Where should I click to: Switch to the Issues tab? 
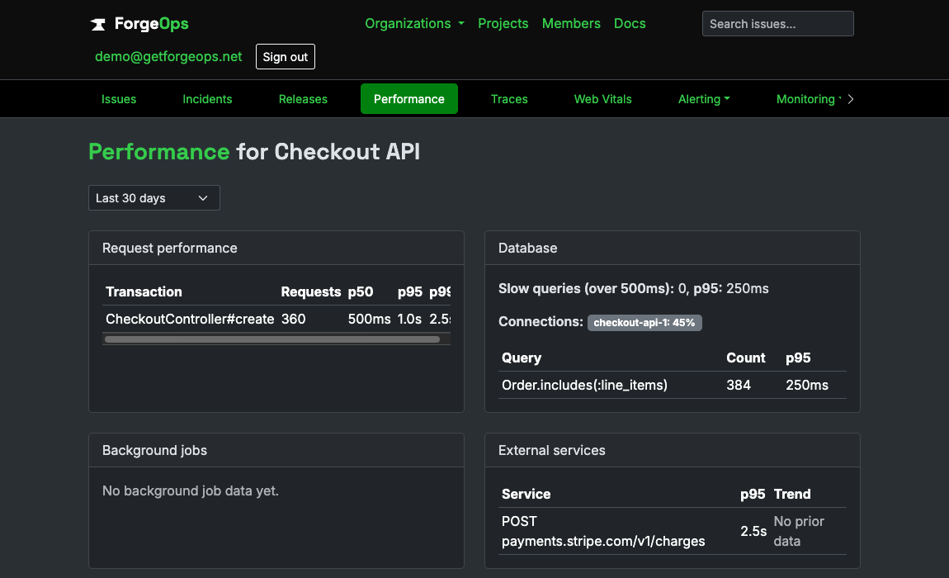[119, 99]
